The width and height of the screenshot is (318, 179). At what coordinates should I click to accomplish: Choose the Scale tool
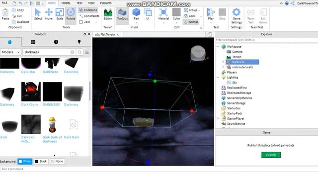coord(60,14)
